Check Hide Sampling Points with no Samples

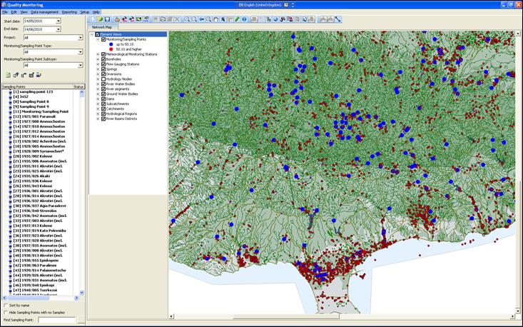tap(6, 312)
